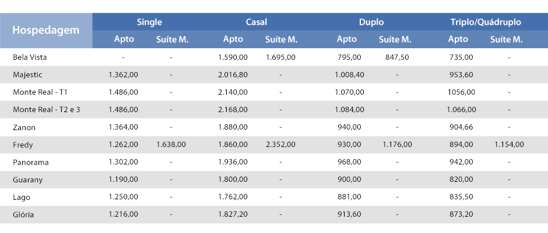Select the Zanon hotel name

click(24, 127)
